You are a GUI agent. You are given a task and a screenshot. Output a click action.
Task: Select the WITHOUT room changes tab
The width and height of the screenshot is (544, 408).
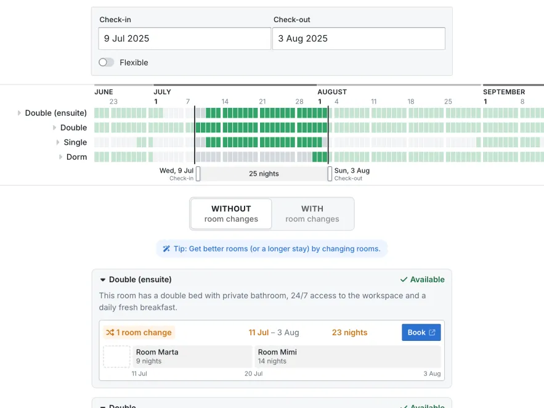pyautogui.click(x=231, y=214)
